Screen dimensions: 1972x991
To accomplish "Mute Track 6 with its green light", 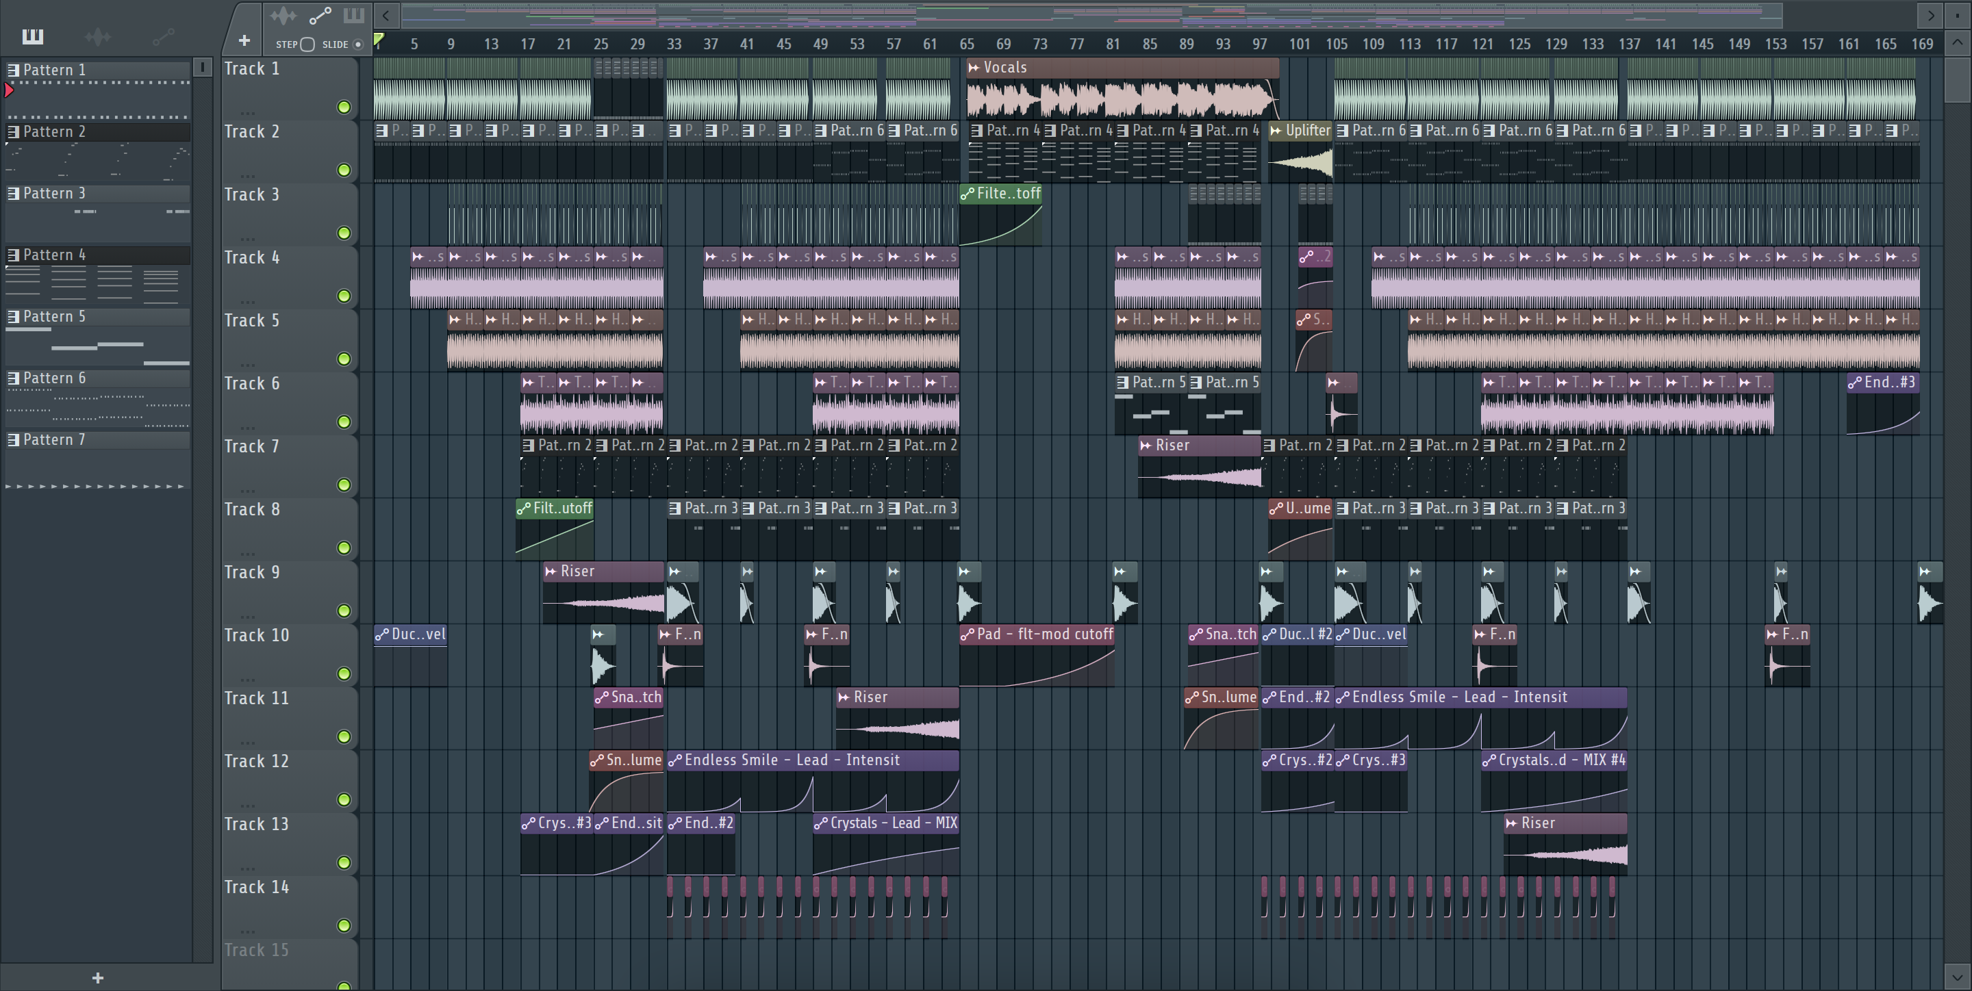I will 344,422.
